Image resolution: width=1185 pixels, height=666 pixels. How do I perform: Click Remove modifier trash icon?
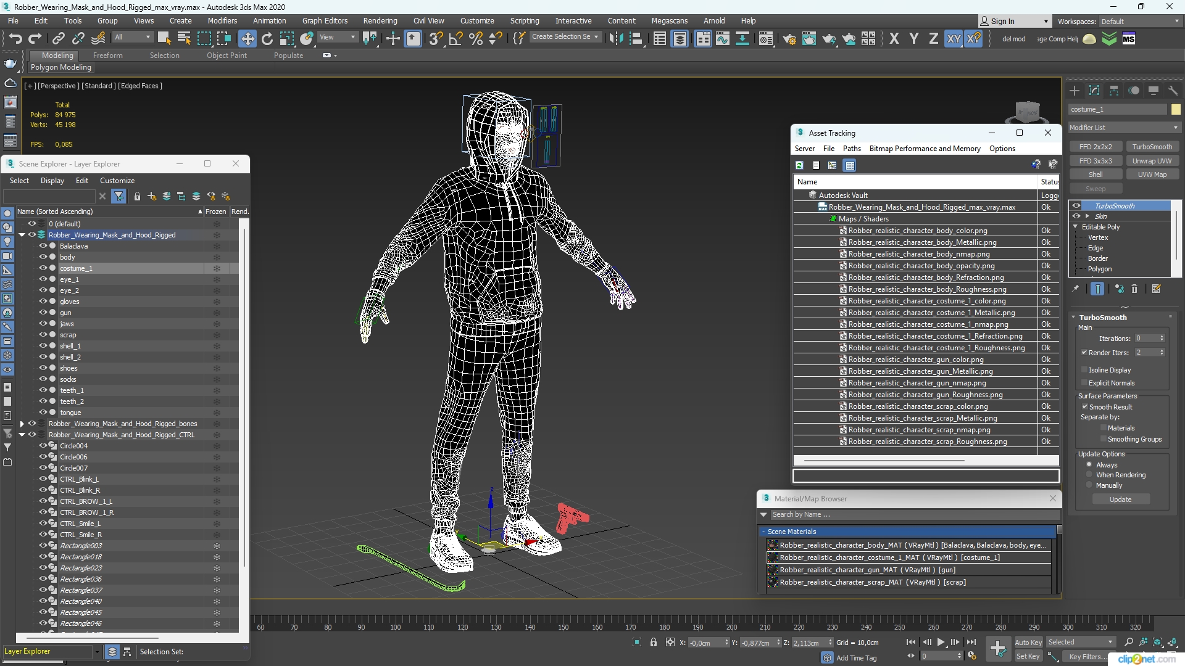coord(1134,289)
